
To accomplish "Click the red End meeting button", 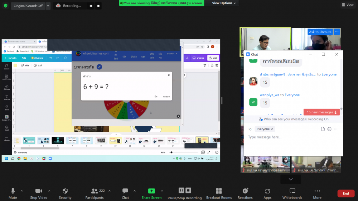I will pos(346,193).
